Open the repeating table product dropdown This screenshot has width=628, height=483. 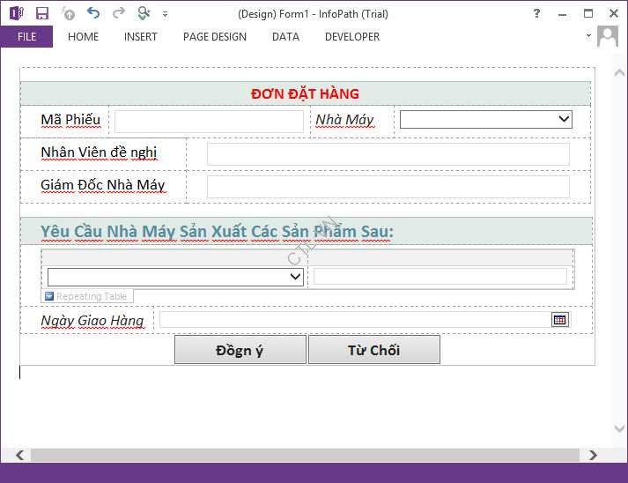[x=295, y=277]
